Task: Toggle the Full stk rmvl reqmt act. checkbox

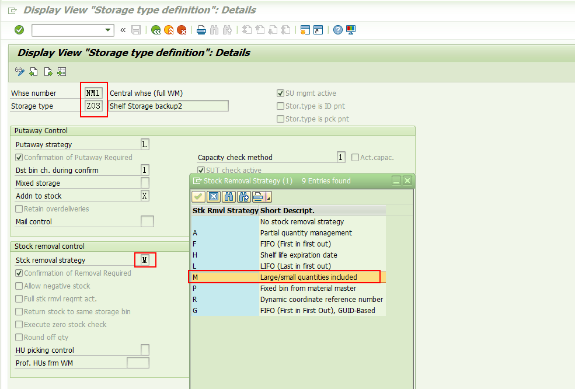Action: click(19, 298)
